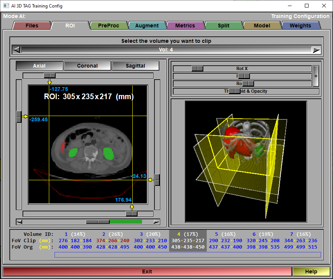The height and width of the screenshot is (279, 333).
Task: Open the Files tab
Action: coord(32,26)
